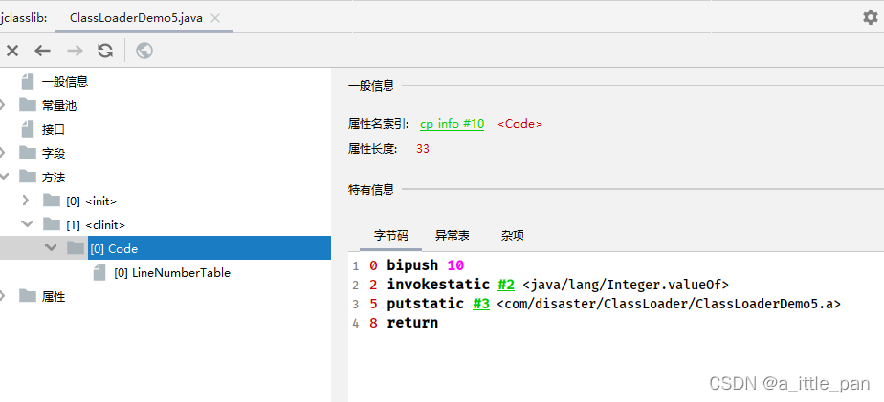Image resolution: width=884 pixels, height=402 pixels.
Task: Expand the 常量池 node arrow
Action: 2,105
